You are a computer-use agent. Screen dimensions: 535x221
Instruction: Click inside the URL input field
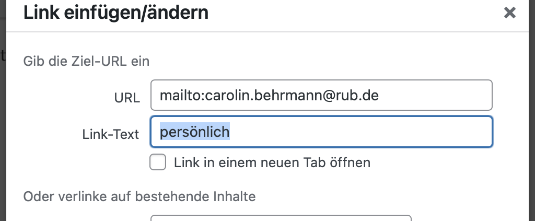(x=321, y=95)
